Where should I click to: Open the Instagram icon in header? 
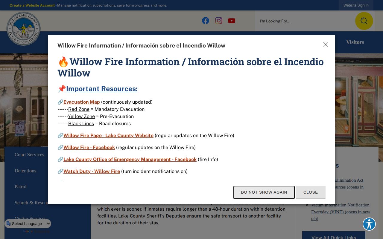pos(219,21)
